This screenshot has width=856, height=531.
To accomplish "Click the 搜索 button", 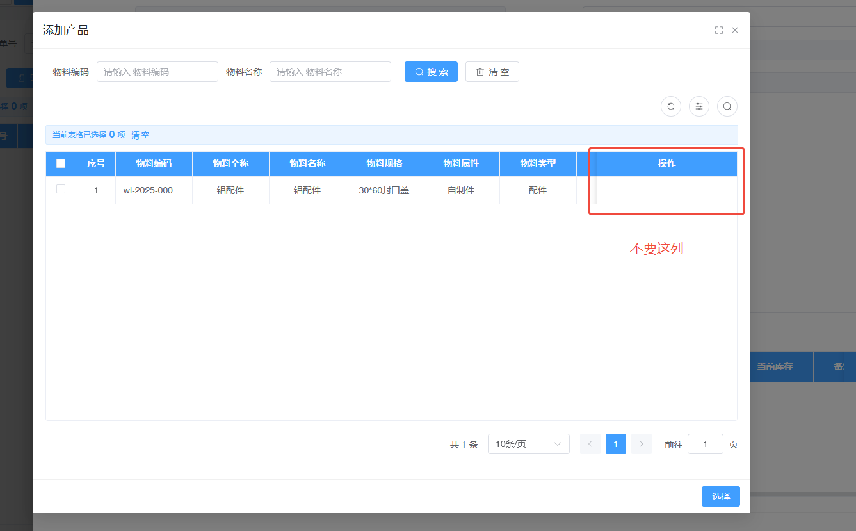I will point(431,72).
